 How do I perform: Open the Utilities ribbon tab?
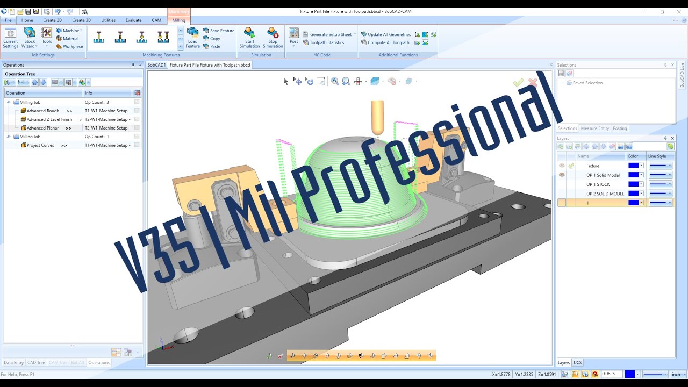pos(108,20)
